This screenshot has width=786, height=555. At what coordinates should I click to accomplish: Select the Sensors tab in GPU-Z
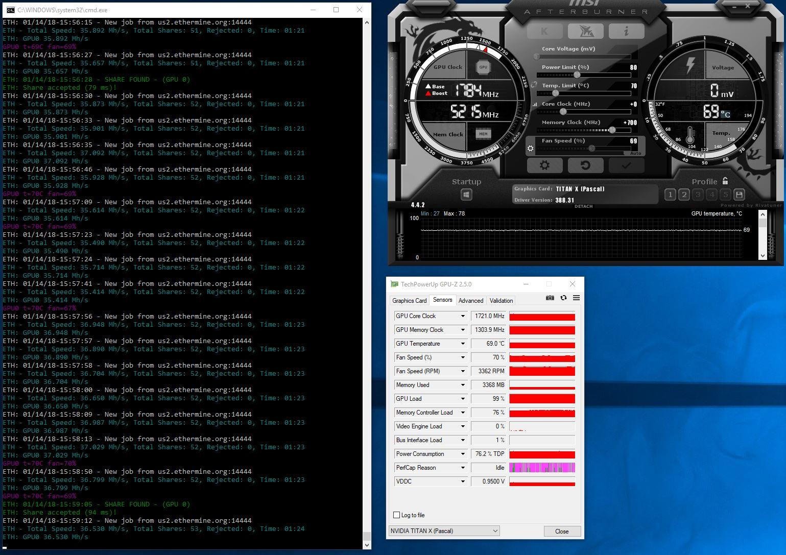pos(442,300)
